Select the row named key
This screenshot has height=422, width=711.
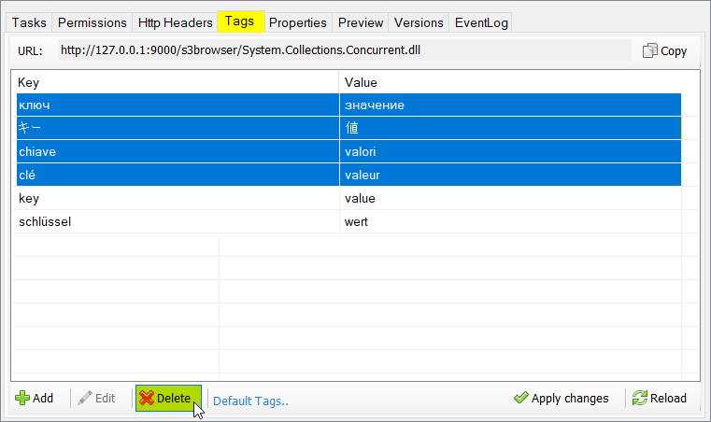348,198
